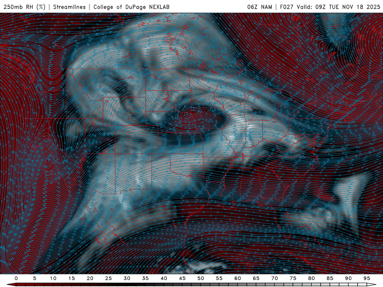Click "Valid: 09Z TUE NOV 18 2025" text
383x287 pixels.
(x=338, y=7)
